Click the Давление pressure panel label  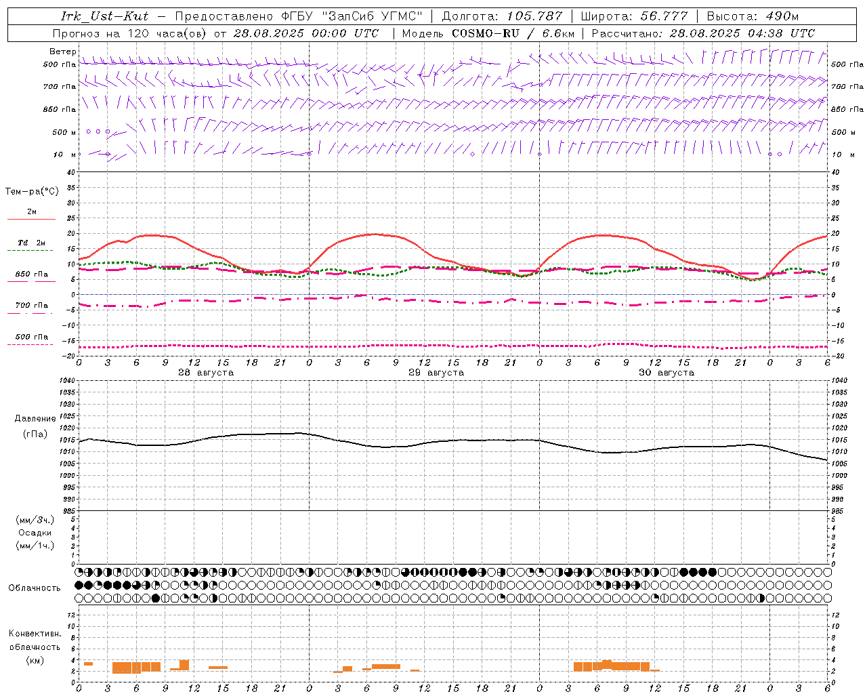click(35, 419)
